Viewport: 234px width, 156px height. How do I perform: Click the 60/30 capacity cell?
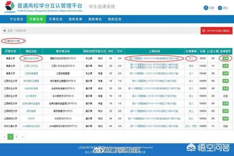pyautogui.click(x=203, y=58)
